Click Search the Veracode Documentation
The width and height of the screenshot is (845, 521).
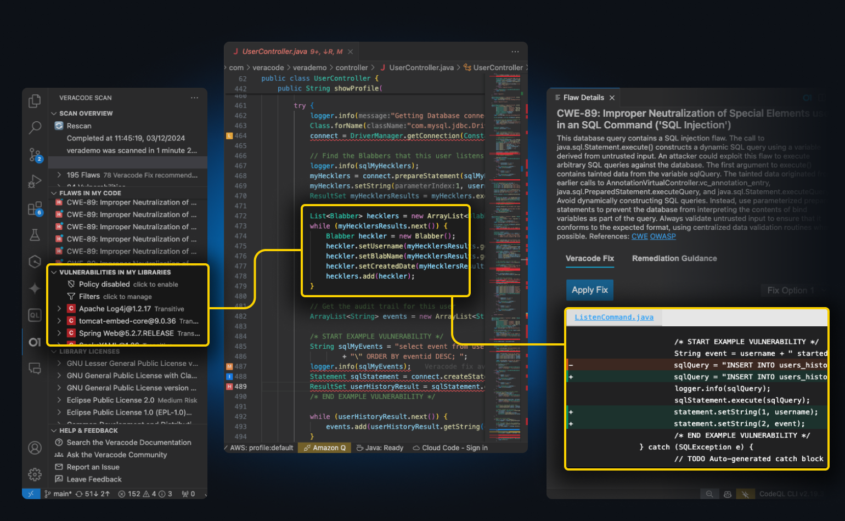click(x=129, y=443)
